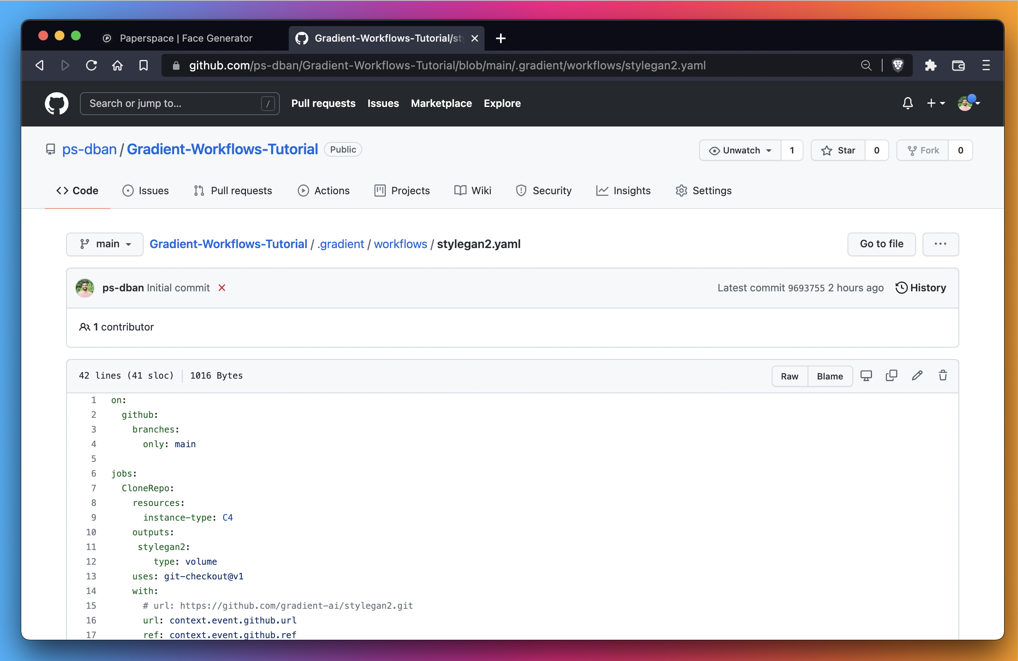This screenshot has height=661, width=1018.
Task: Show the 1 contributor list
Action: pyautogui.click(x=116, y=327)
